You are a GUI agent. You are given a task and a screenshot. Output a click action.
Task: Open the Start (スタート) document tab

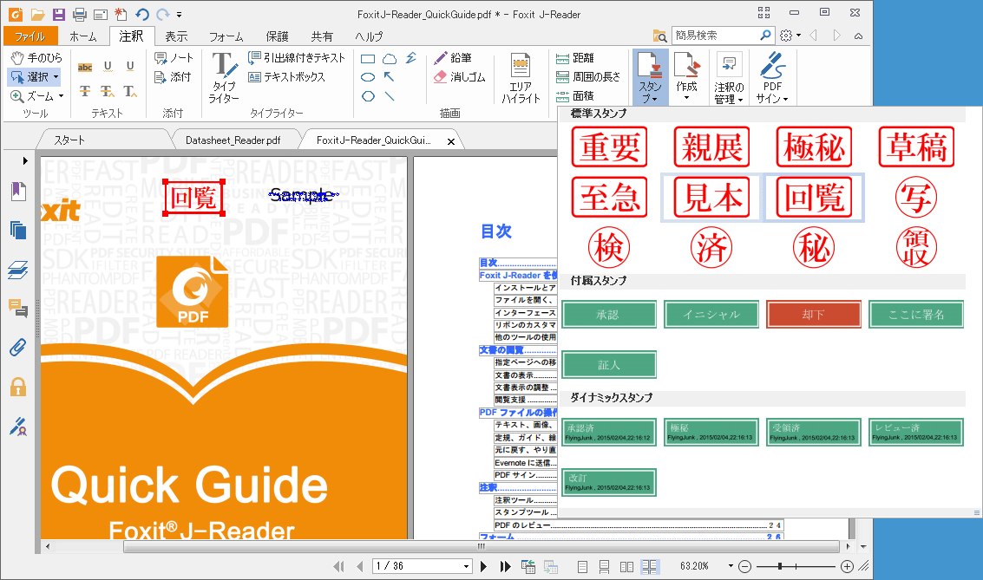click(x=69, y=140)
